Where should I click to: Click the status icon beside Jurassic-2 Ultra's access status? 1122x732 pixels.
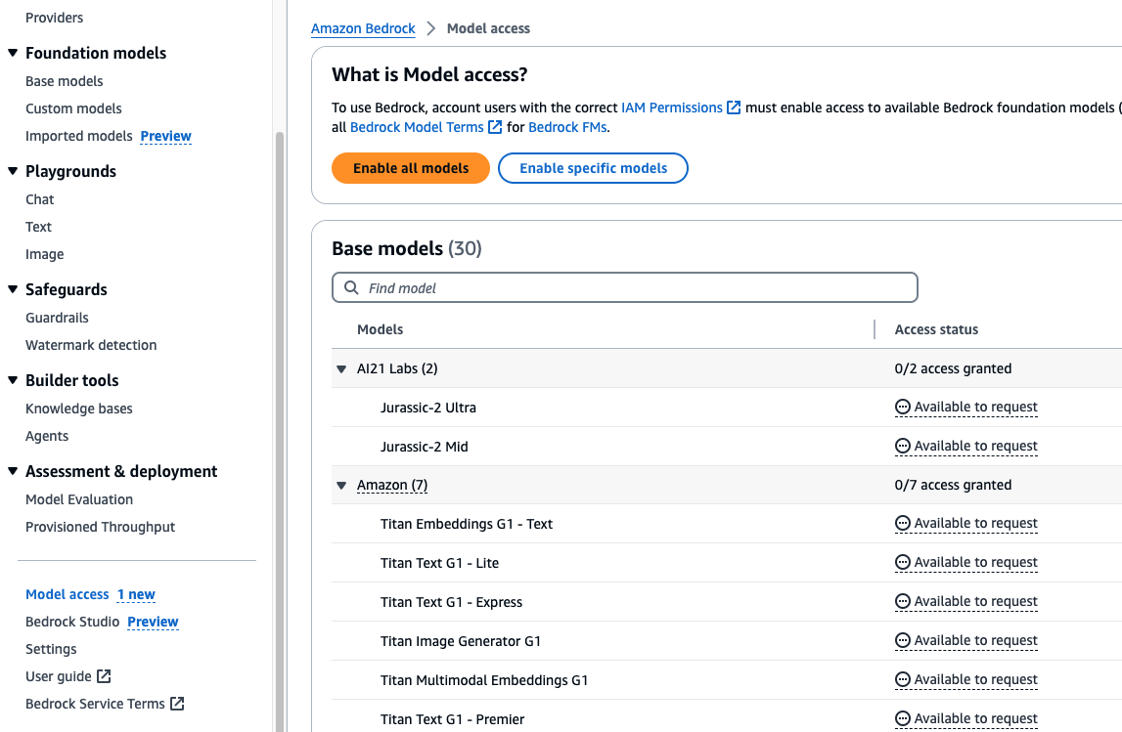coord(902,407)
